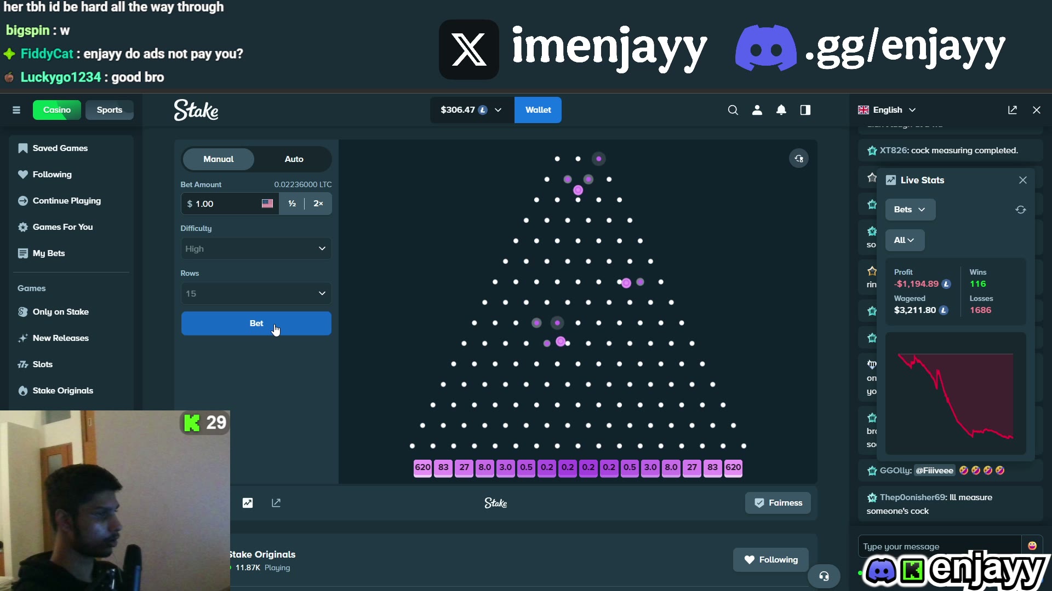Open the emoji picker in chat
Screen dimensions: 1052x591
1032,546
